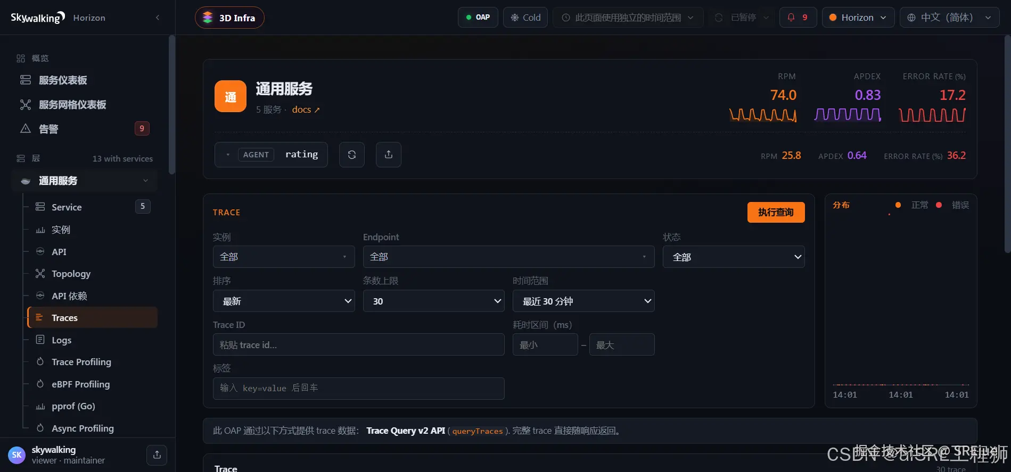Click the alarm bell with 9 alerts
The width and height of the screenshot is (1011, 472).
point(798,18)
